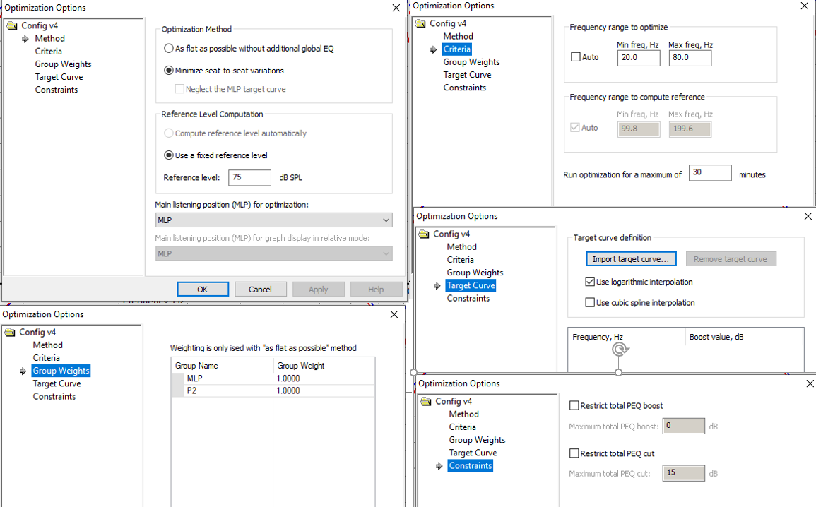Viewport: 816px width, 507px height.
Task: Click the folder icon above highlighted Criteria
Action: [420, 24]
